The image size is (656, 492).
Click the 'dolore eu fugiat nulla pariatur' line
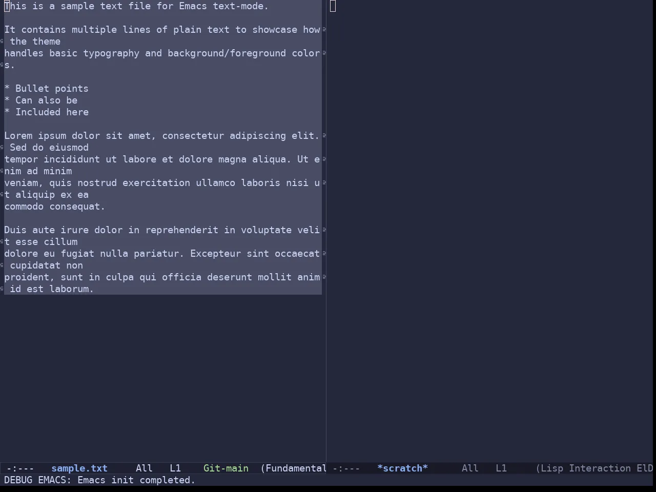coord(162,254)
